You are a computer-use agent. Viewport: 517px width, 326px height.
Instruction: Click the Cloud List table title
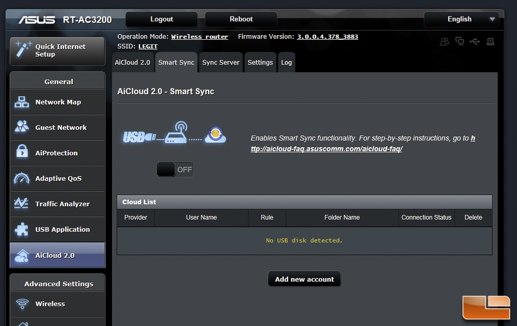[139, 202]
